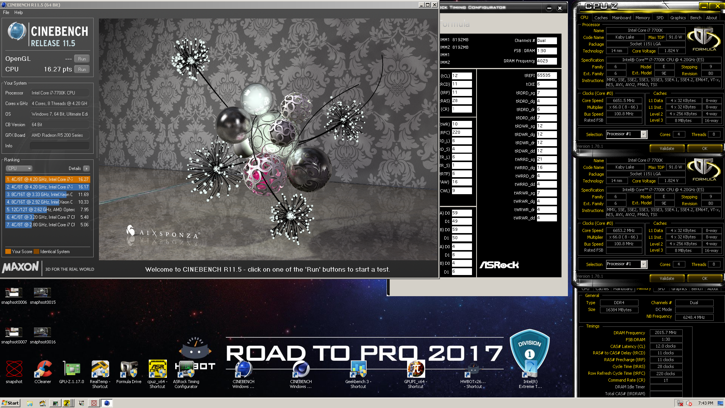
Task: Run the CPU benchmark
Action: pos(82,70)
